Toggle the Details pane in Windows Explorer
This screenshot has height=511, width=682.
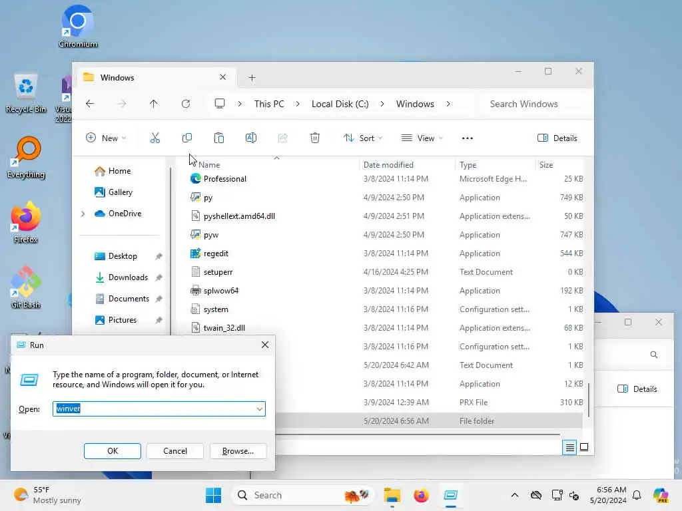click(557, 138)
